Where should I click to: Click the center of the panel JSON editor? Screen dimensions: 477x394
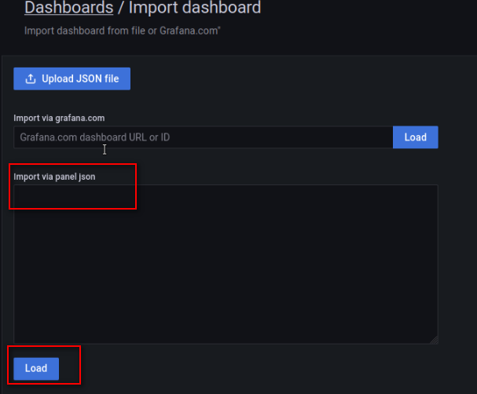click(226, 264)
